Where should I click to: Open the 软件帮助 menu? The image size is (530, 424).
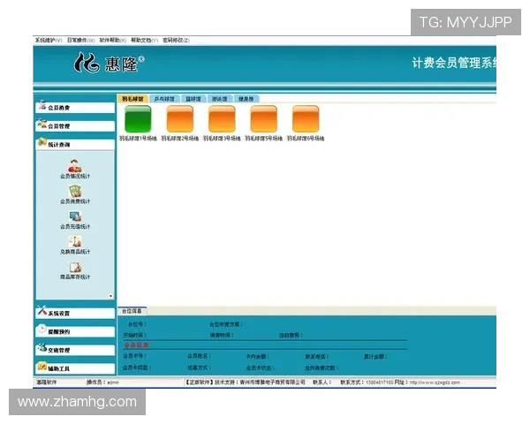112,41
